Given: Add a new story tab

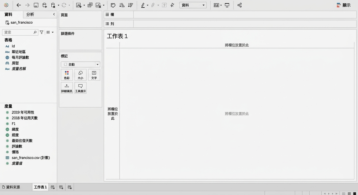Looking at the screenshot, I should 70,187.
